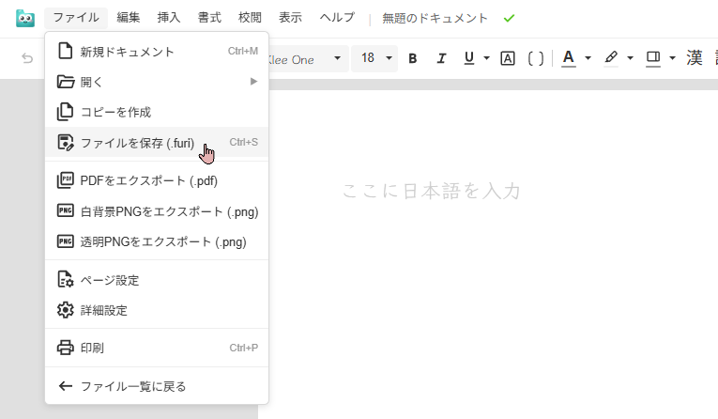Open the 挿入 menu

point(169,18)
